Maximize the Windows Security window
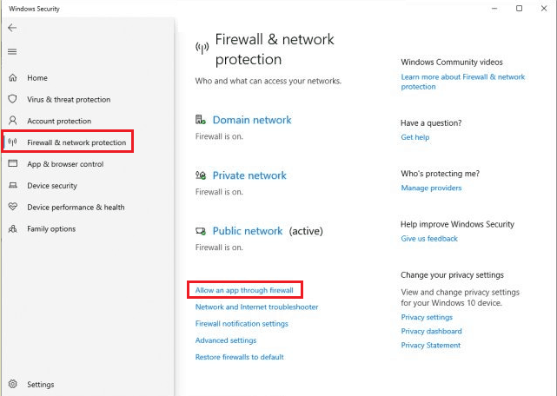Screen dimensions: 557x396 pyautogui.click(x=519, y=9)
